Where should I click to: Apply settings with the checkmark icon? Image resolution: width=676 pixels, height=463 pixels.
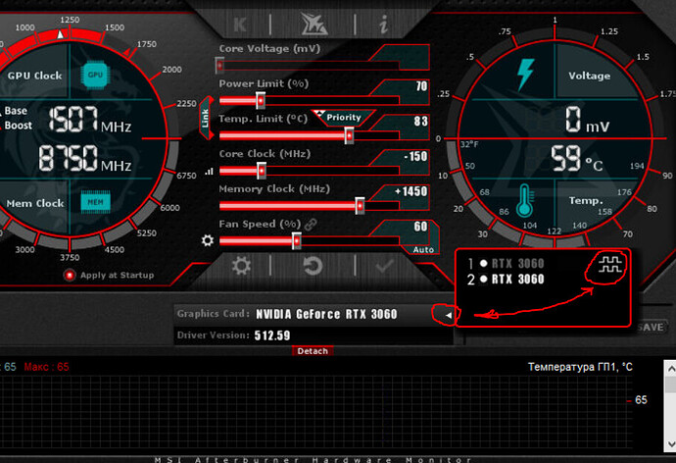384,265
